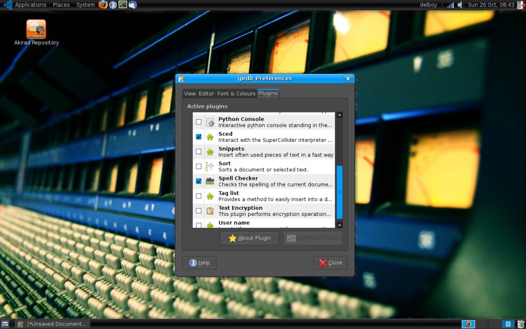Click the Sort plugin arrow icon
Viewport: 526px width, 329px height.
[x=210, y=167]
